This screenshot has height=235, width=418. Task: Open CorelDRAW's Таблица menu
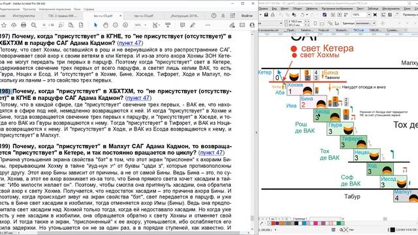(373, 8)
